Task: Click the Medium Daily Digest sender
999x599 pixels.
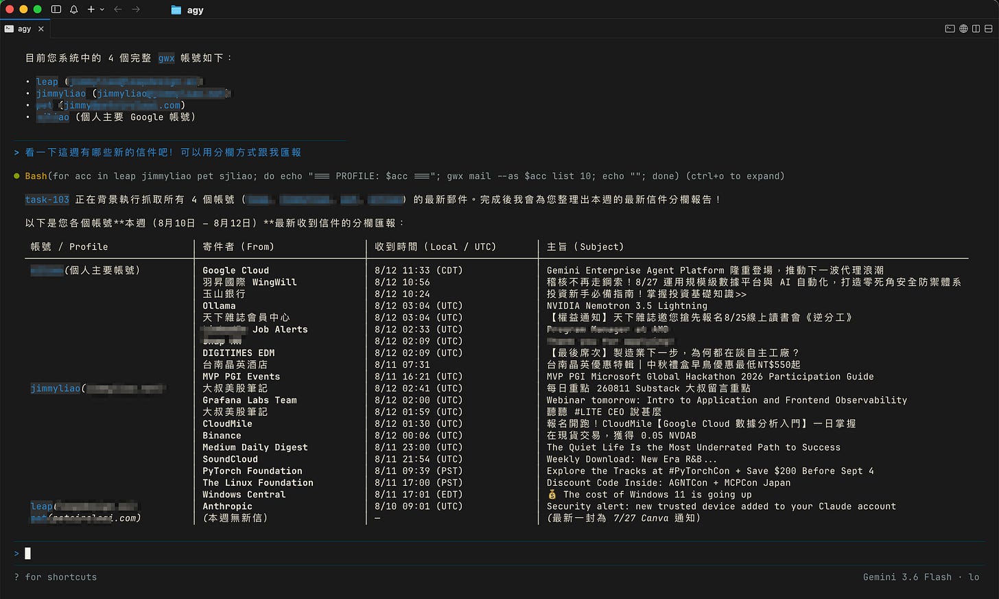Action: tap(255, 447)
